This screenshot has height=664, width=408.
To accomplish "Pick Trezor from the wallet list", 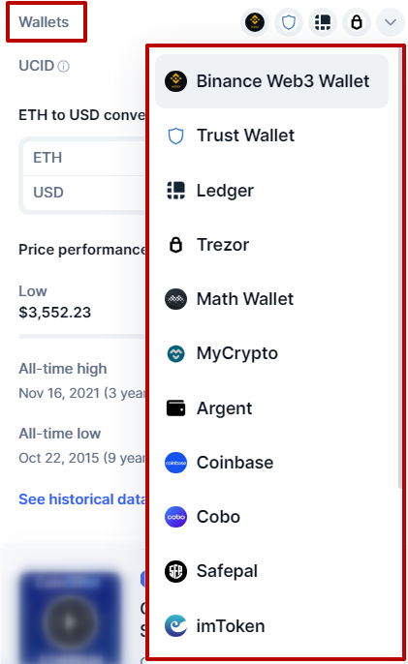I will (x=272, y=245).
